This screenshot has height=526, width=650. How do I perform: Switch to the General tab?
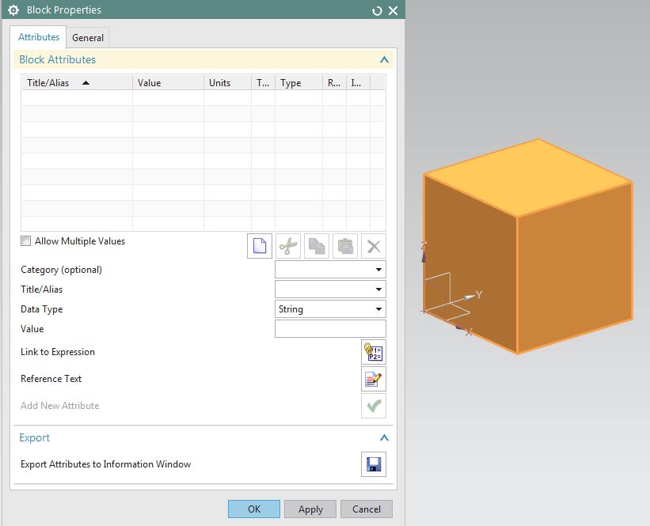click(x=88, y=38)
